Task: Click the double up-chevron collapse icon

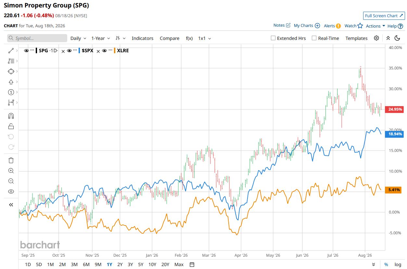Action: [388, 38]
